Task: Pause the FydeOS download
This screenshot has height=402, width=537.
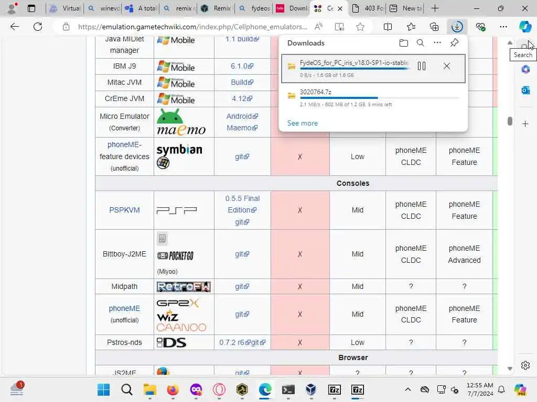Action: click(x=422, y=66)
